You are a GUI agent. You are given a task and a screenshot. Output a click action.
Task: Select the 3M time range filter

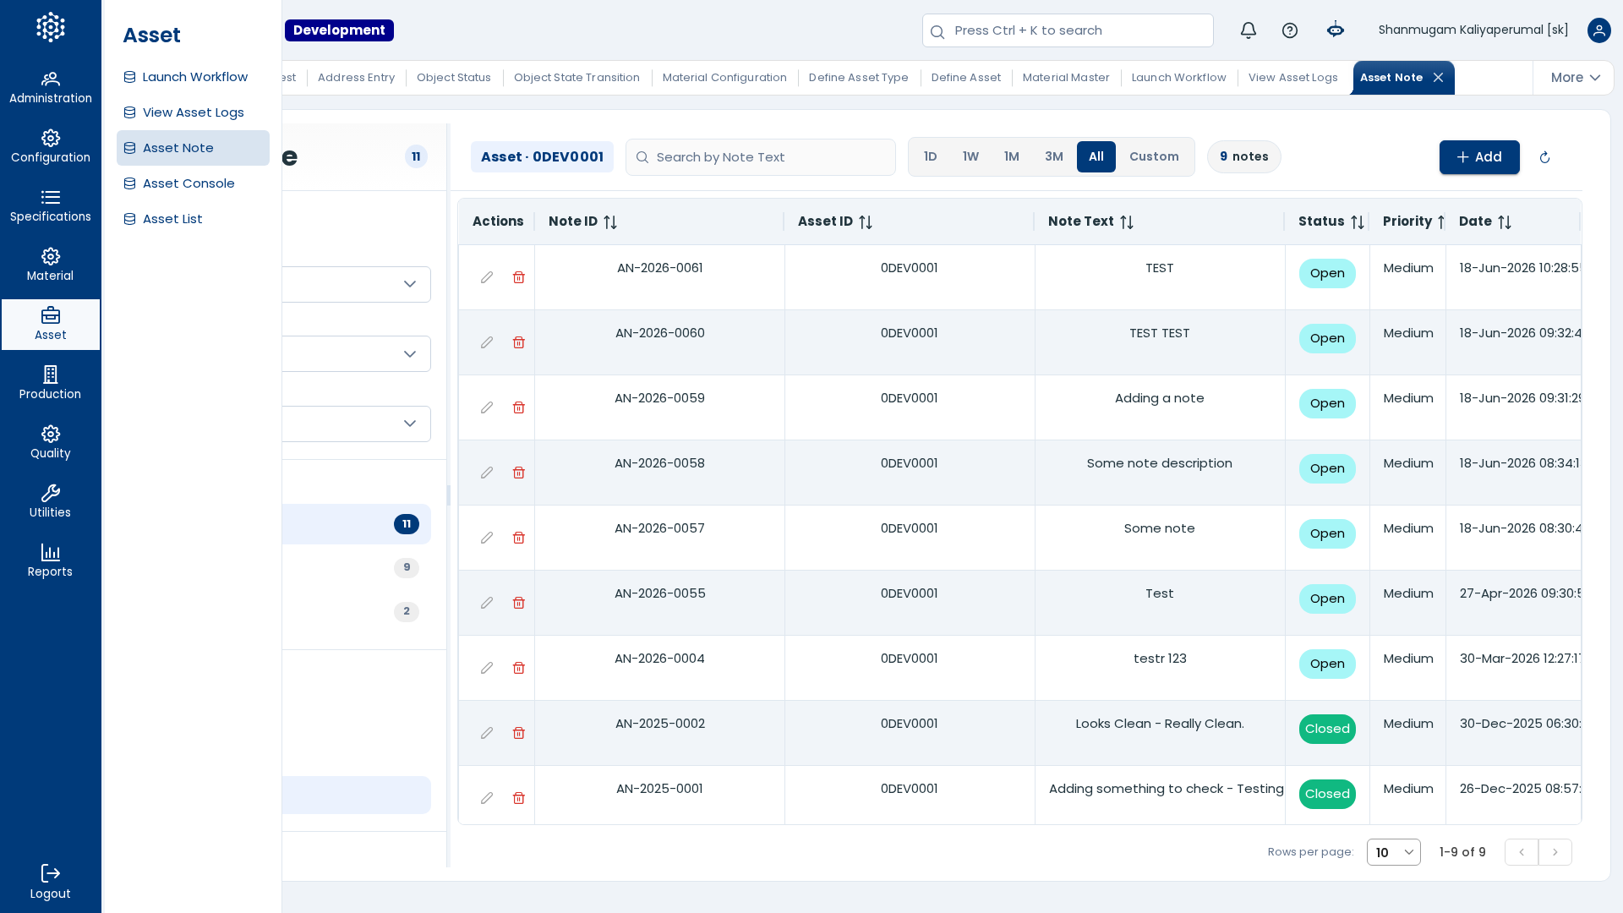tap(1054, 157)
